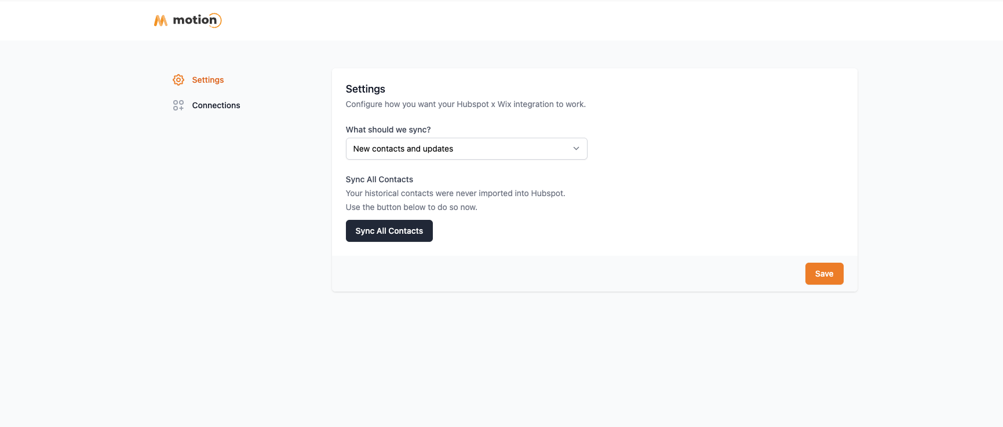Go to the Connections sidebar item
This screenshot has width=1003, height=427.
click(216, 105)
